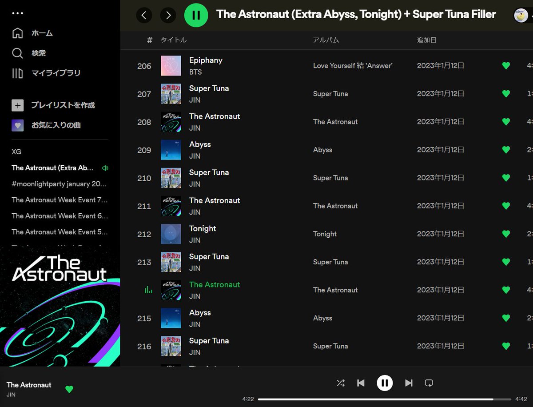The width and height of the screenshot is (533, 407).
Task: Click the # column header
Action: tap(150, 40)
